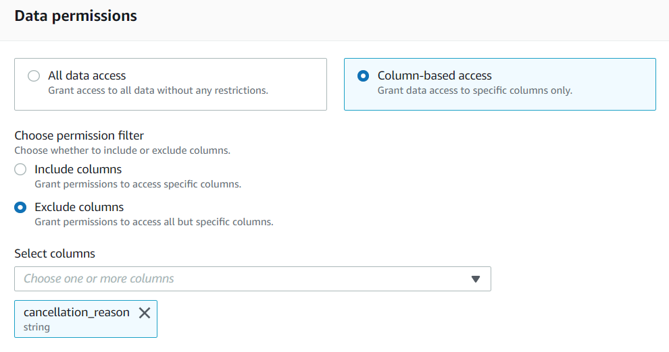The height and width of the screenshot is (352, 669).
Task: Expand the Select columns dropdown arrow
Action: click(x=476, y=279)
